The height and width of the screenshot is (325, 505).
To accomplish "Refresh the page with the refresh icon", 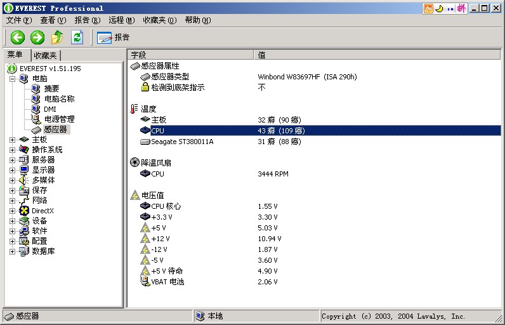I will (x=77, y=37).
